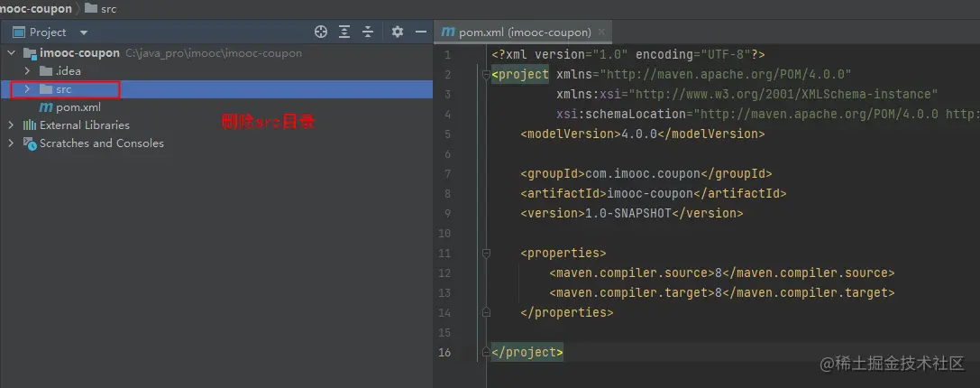Fold the project tag at line 2
This screenshot has width=980, height=388.
[486, 75]
